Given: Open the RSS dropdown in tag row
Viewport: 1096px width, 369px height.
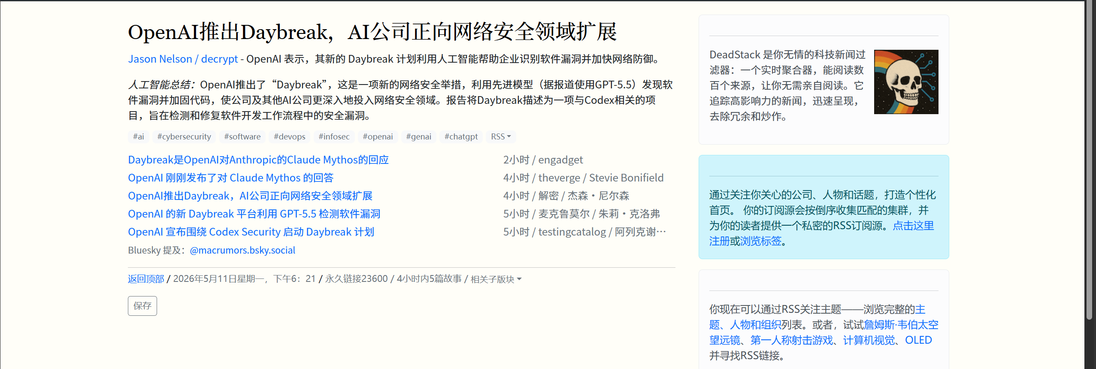Looking at the screenshot, I should tap(501, 136).
